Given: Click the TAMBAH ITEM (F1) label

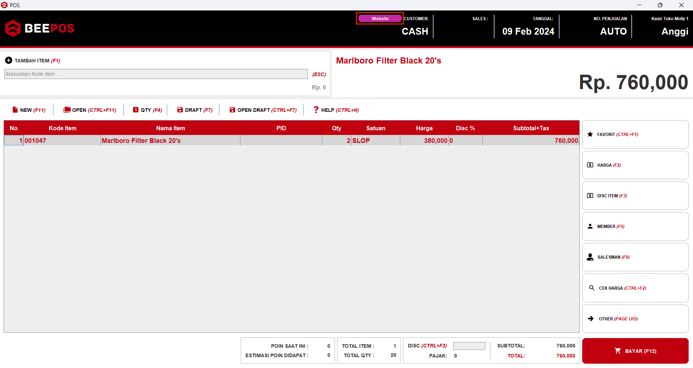Looking at the screenshot, I should [x=38, y=61].
